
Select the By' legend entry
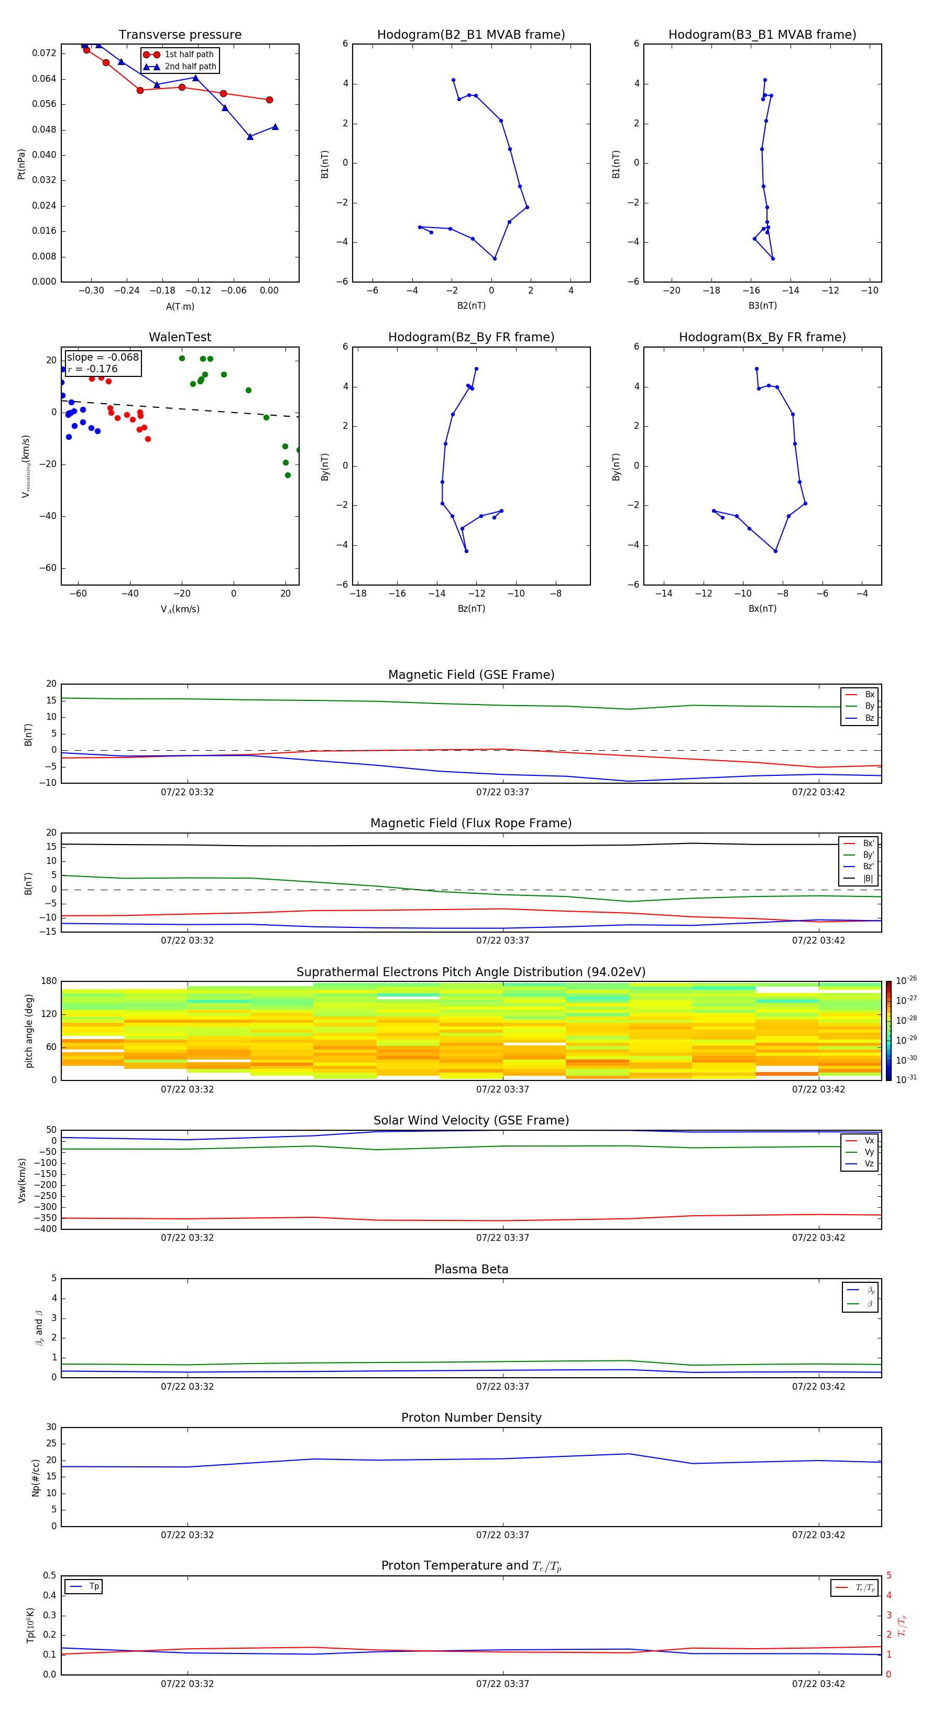[859, 855]
